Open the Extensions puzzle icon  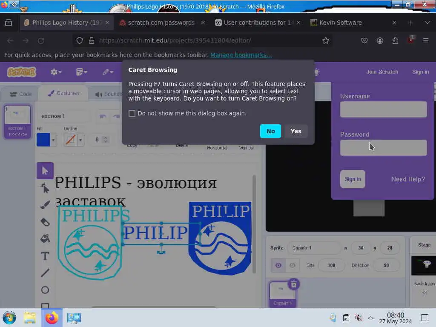point(395,40)
